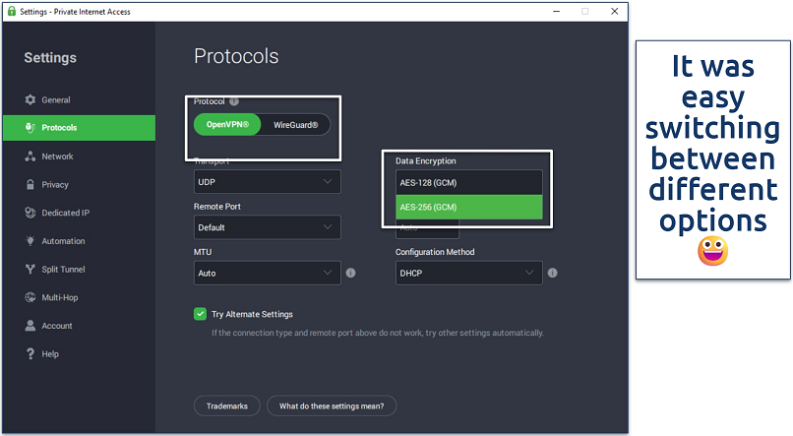Click the Account person icon
The width and height of the screenshot is (793, 436).
(x=30, y=326)
